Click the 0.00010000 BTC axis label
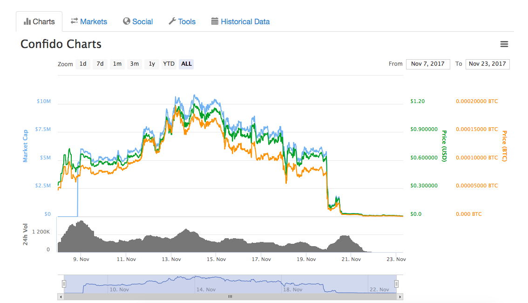 pyautogui.click(x=477, y=158)
